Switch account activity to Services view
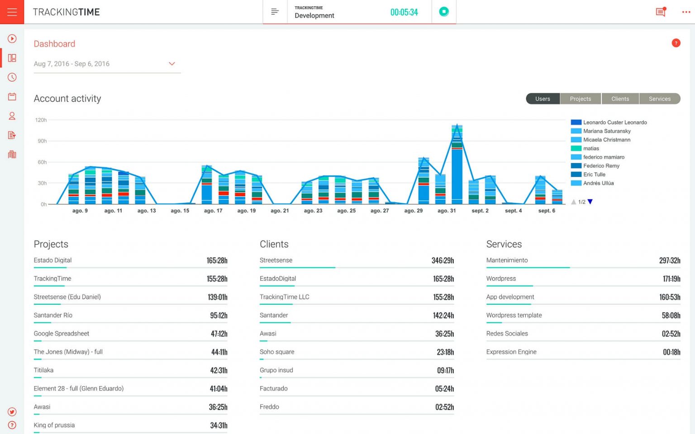This screenshot has width=695, height=434. coord(660,99)
